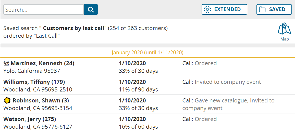The image size is (295, 132).
Task: Select the January 2020 group header
Action: [147, 52]
